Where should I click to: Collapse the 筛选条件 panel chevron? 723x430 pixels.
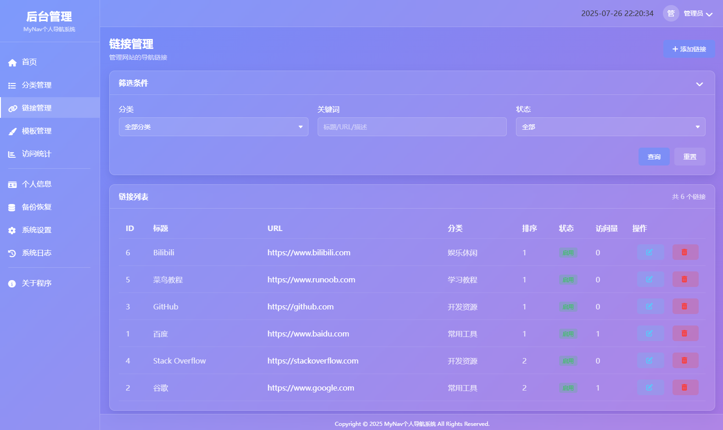coord(699,84)
